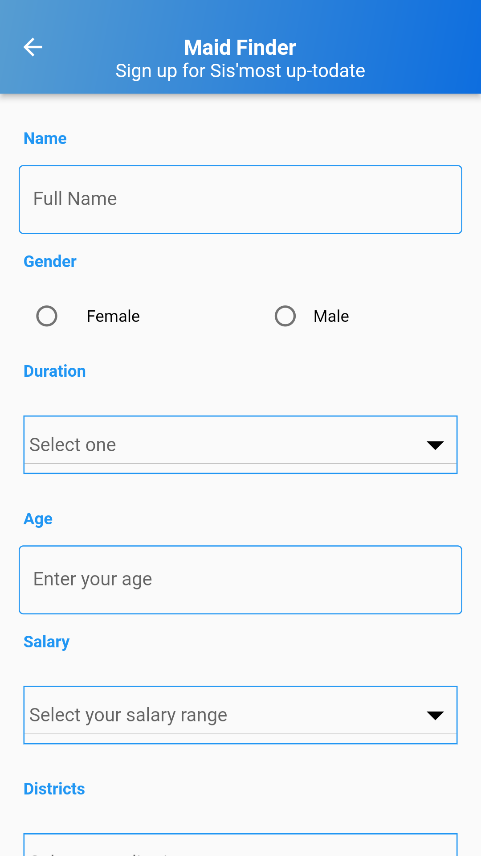The image size is (481, 856).
Task: Click the Male gender label text
Action: 331,316
